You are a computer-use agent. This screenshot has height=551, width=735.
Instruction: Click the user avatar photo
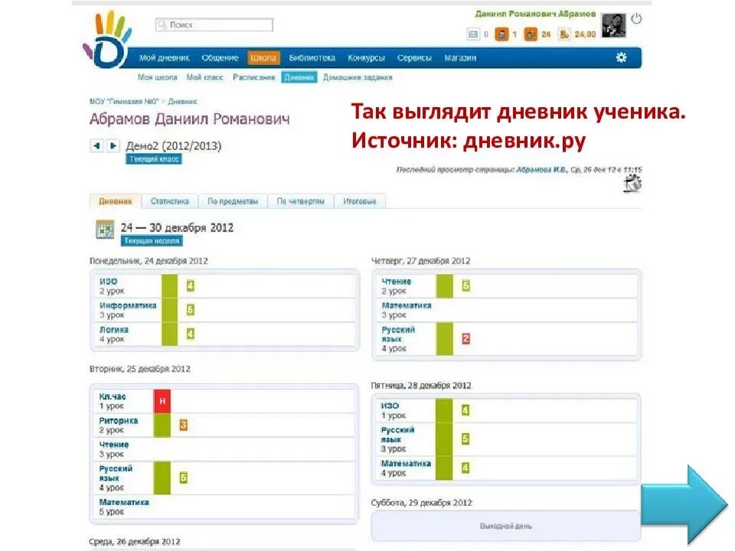tap(613, 26)
